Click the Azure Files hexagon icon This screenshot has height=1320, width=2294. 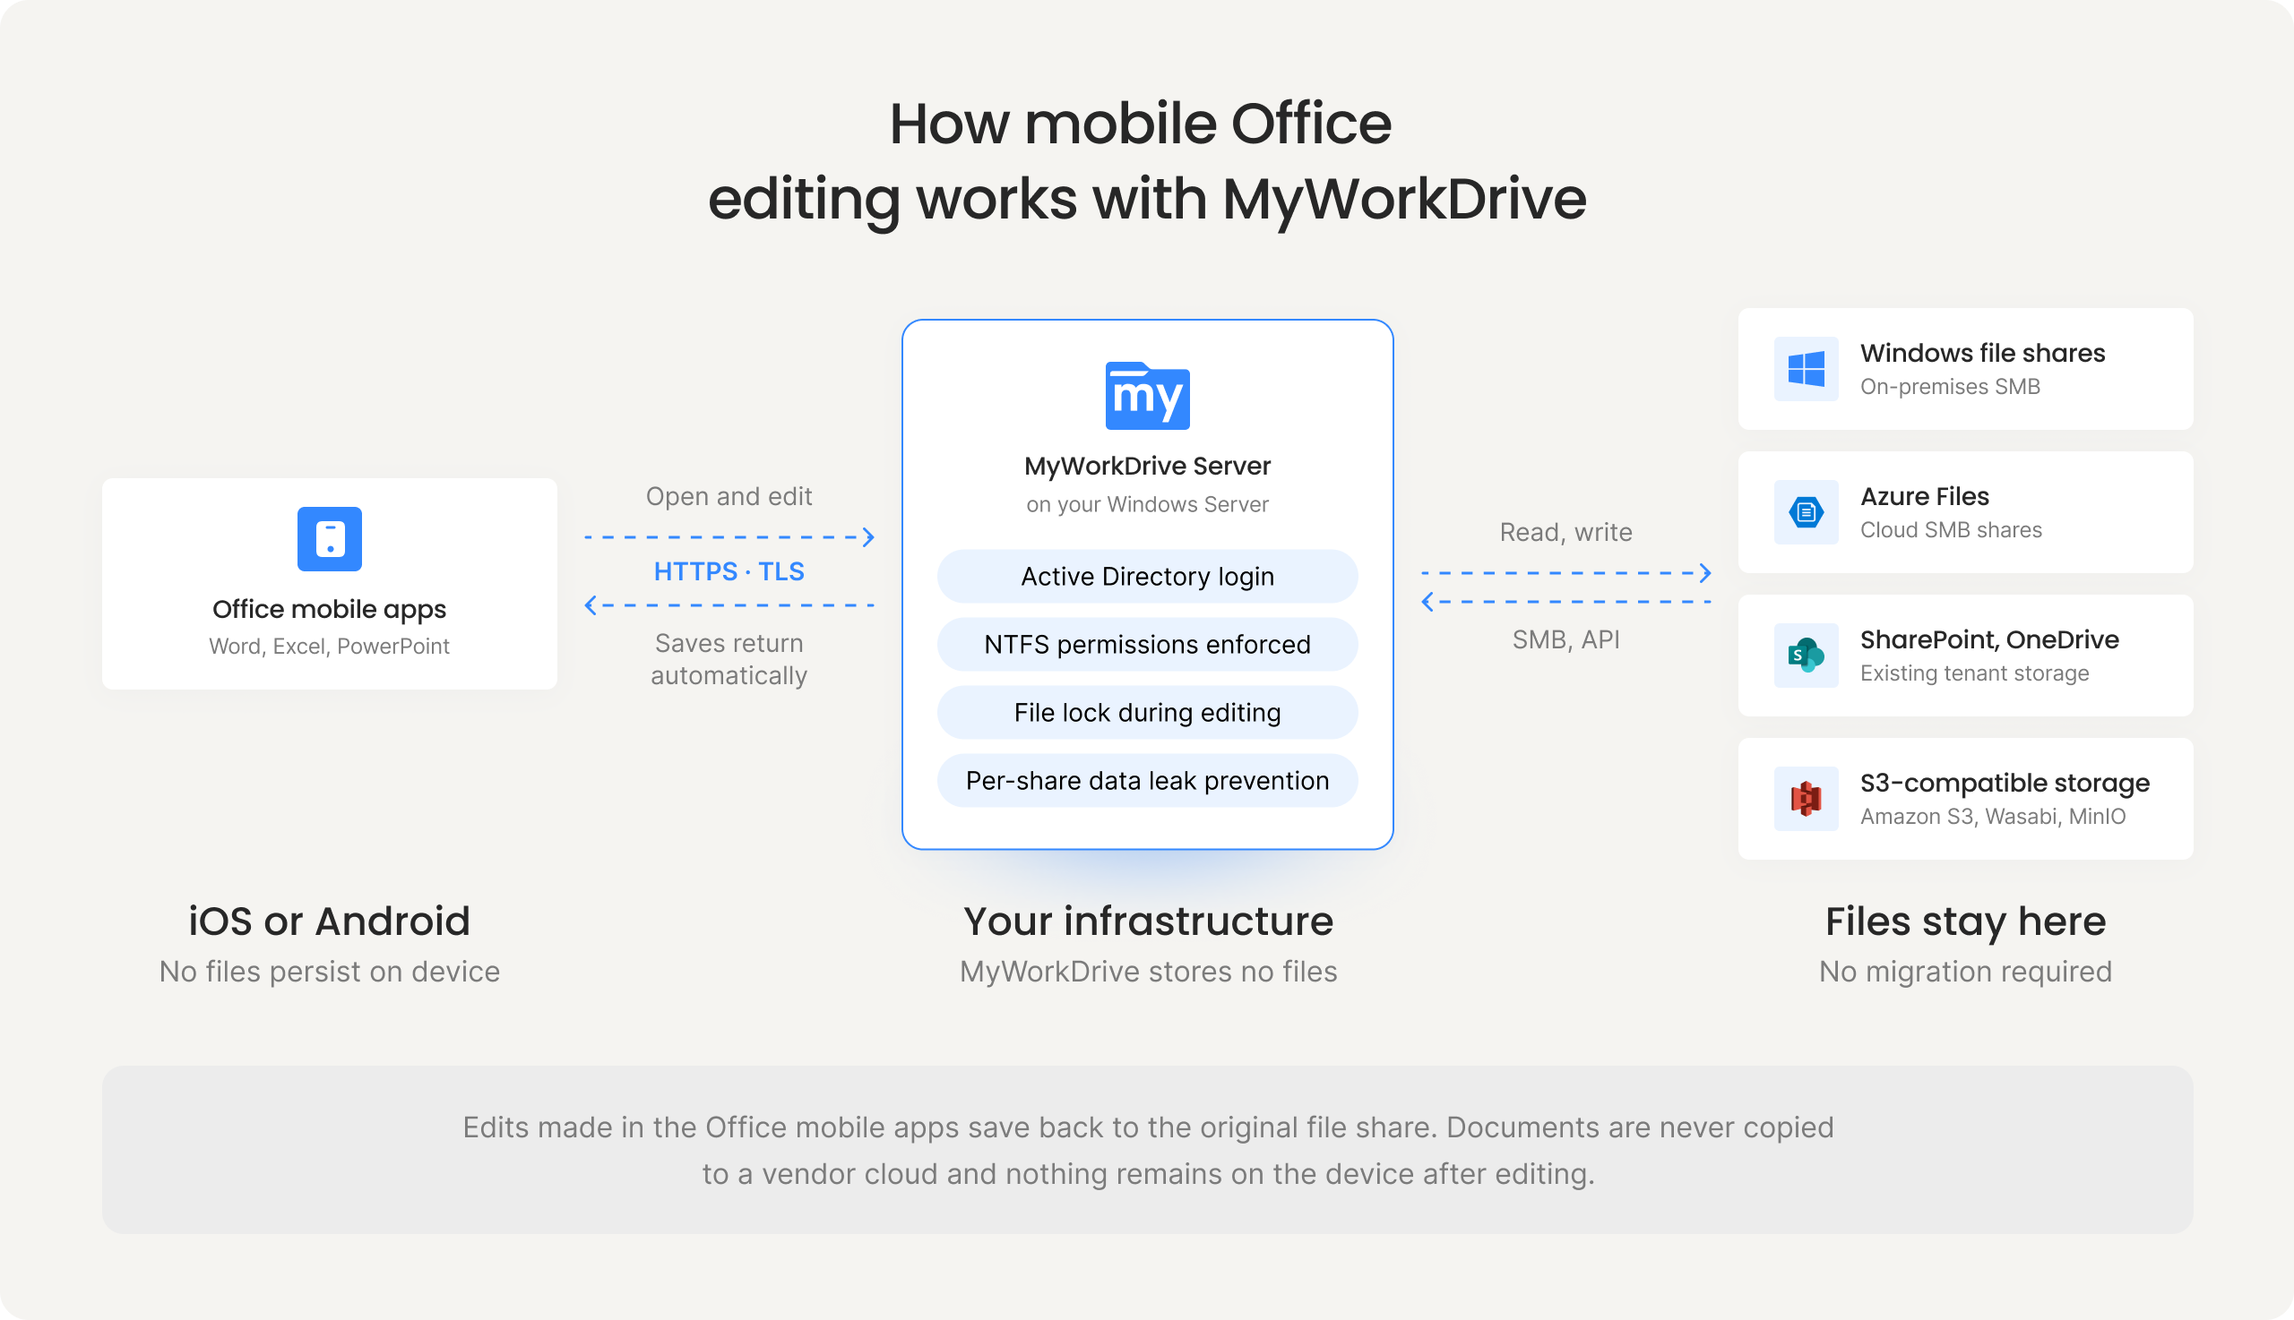pyautogui.click(x=1806, y=512)
